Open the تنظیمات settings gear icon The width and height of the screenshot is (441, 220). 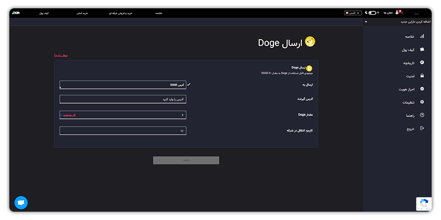422,102
